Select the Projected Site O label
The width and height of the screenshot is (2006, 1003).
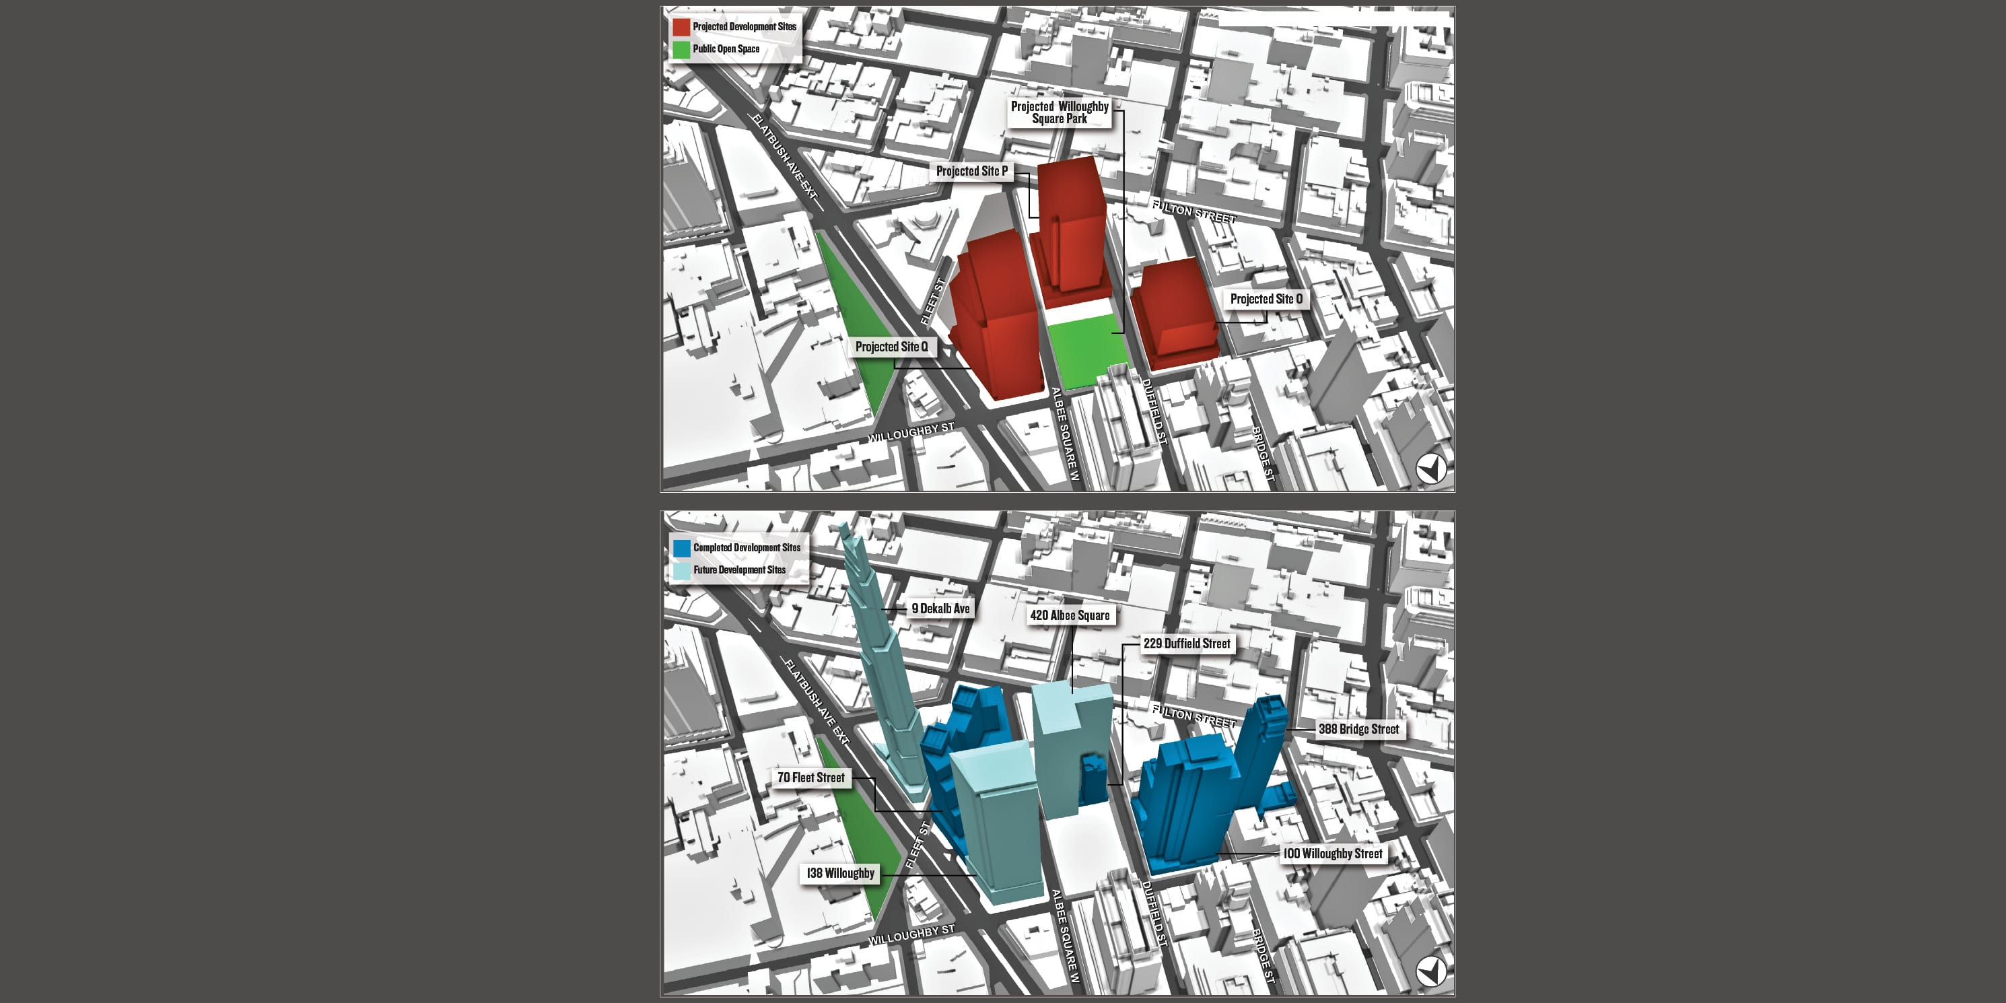point(1266,299)
